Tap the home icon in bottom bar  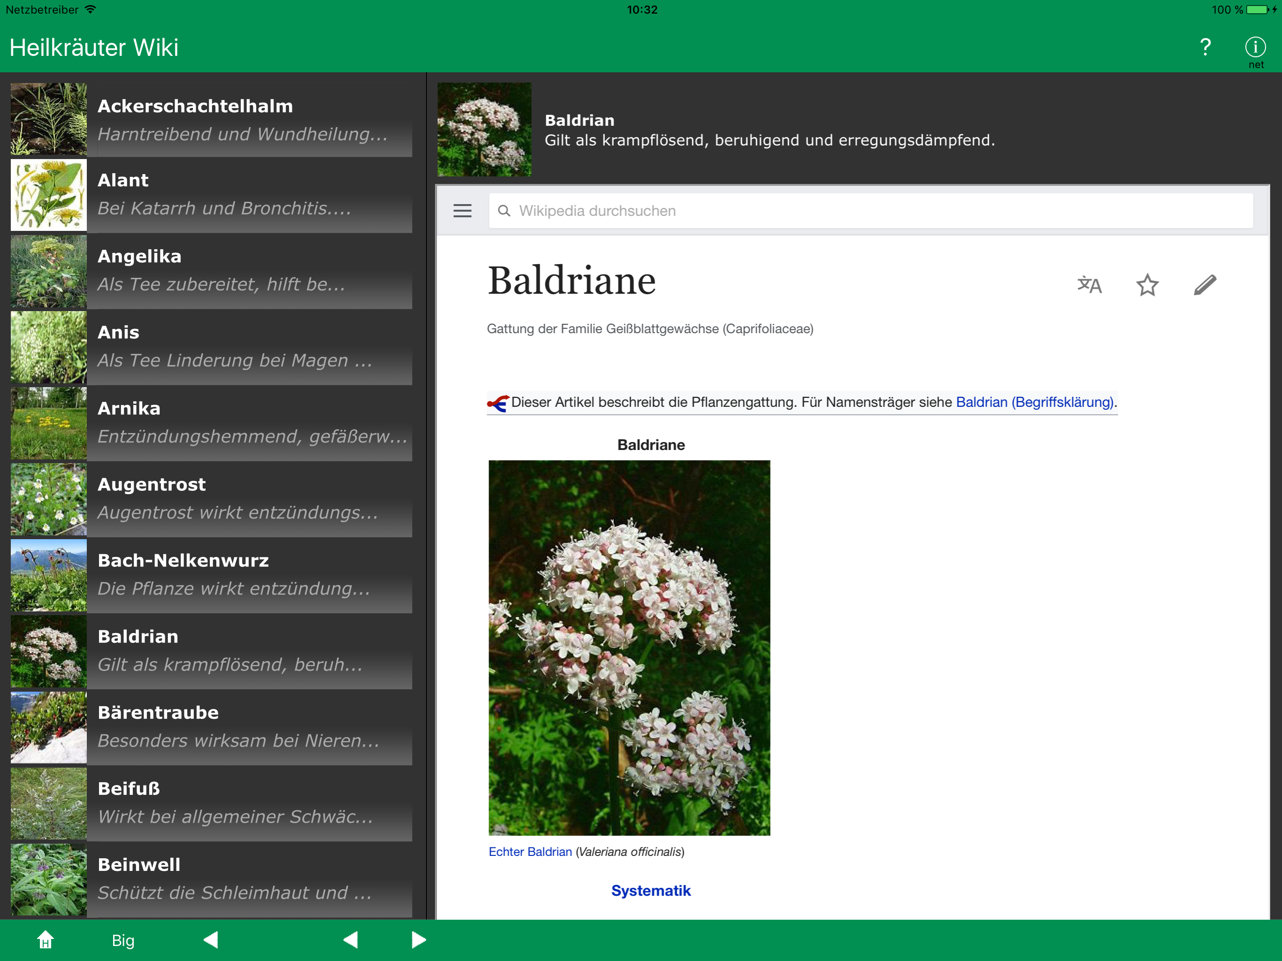pos(45,939)
